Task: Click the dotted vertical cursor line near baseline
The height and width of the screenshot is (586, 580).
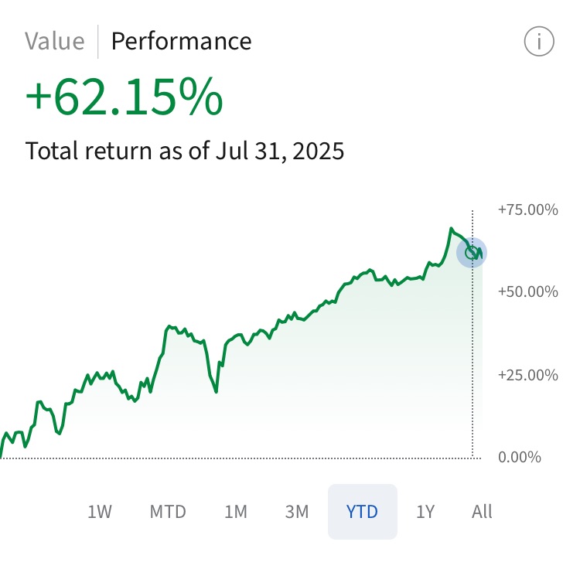Action: coord(473,430)
